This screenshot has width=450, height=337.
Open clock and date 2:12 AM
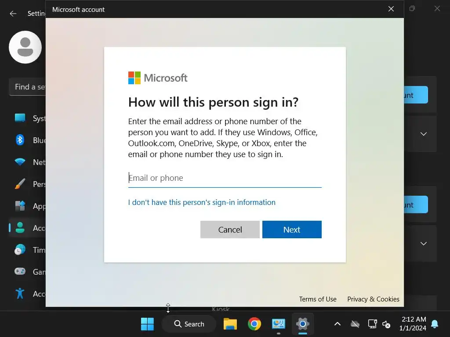[414, 324]
